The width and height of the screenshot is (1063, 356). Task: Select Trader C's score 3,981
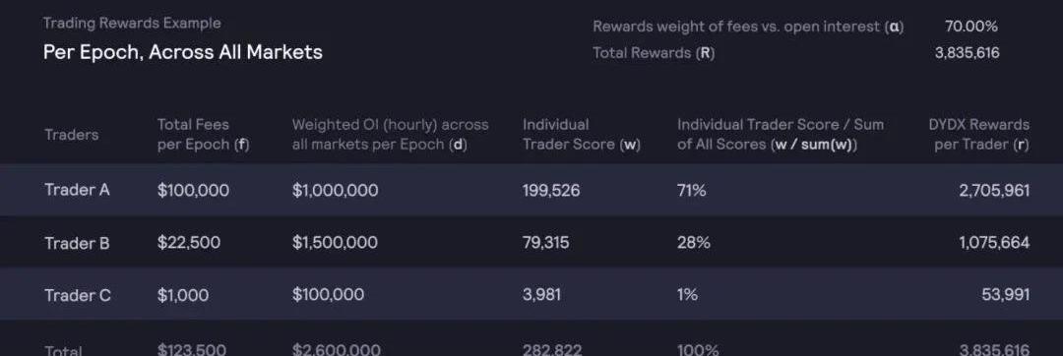coord(541,296)
